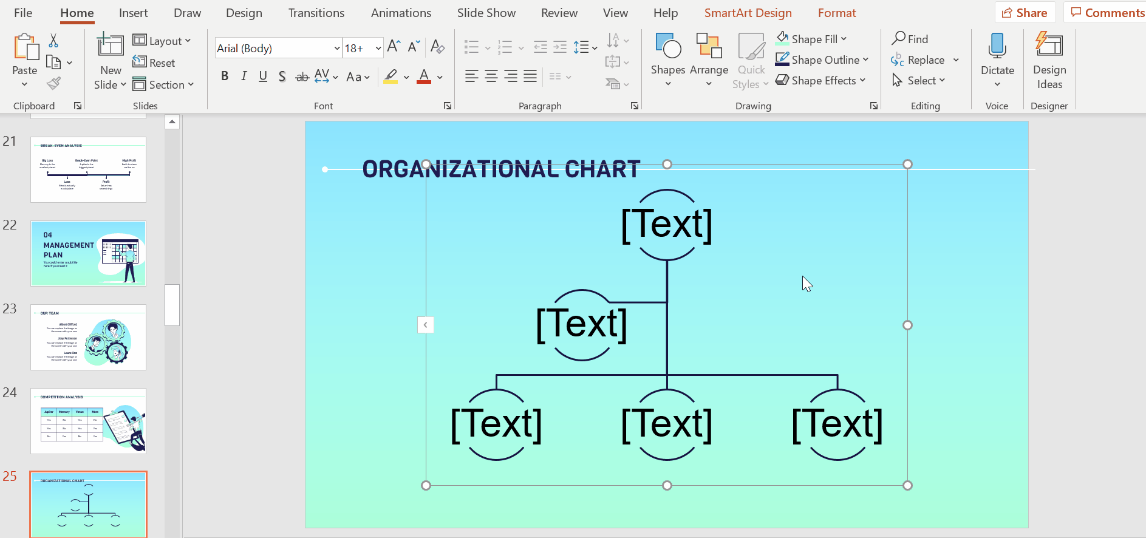Click the Cut scissors icon

pos(53,41)
